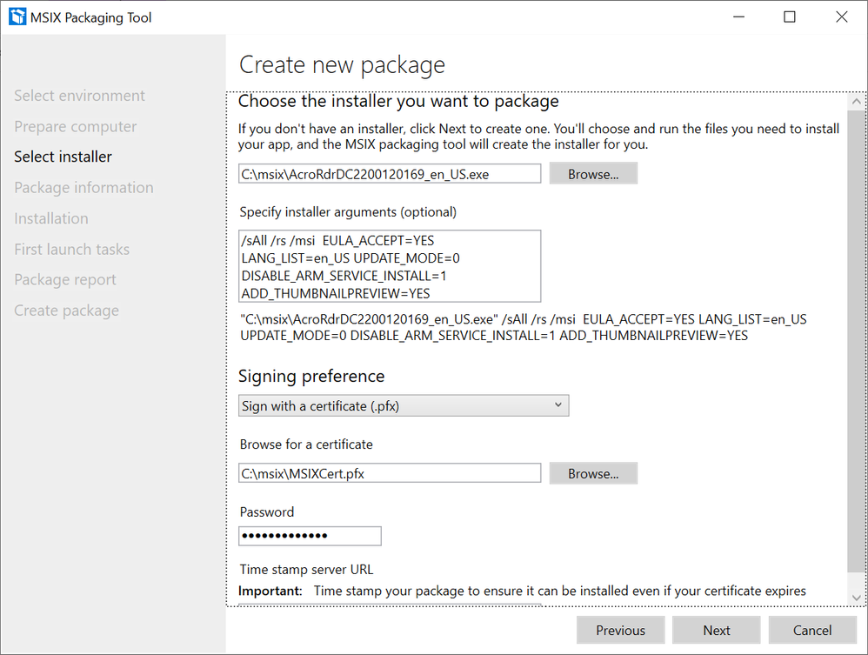Open the First launch tasks step
The width and height of the screenshot is (868, 655).
click(71, 250)
